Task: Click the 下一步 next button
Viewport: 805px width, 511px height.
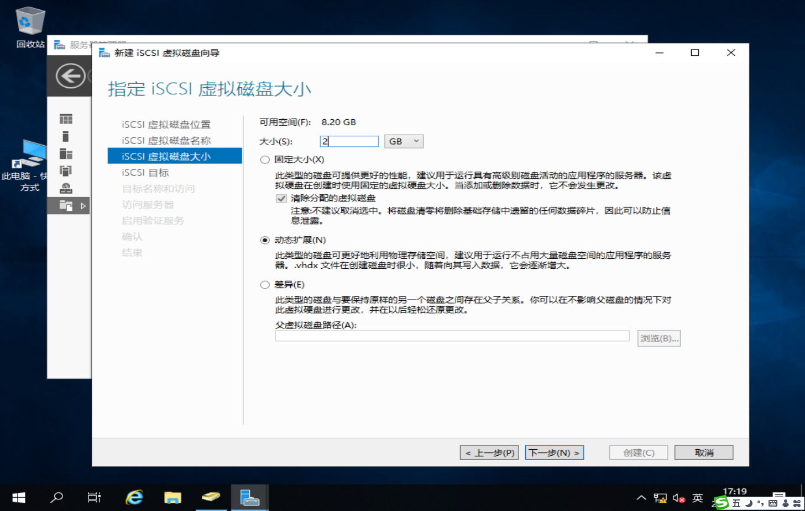Action: [555, 453]
